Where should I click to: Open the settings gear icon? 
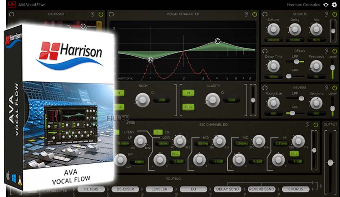pos(335,4)
